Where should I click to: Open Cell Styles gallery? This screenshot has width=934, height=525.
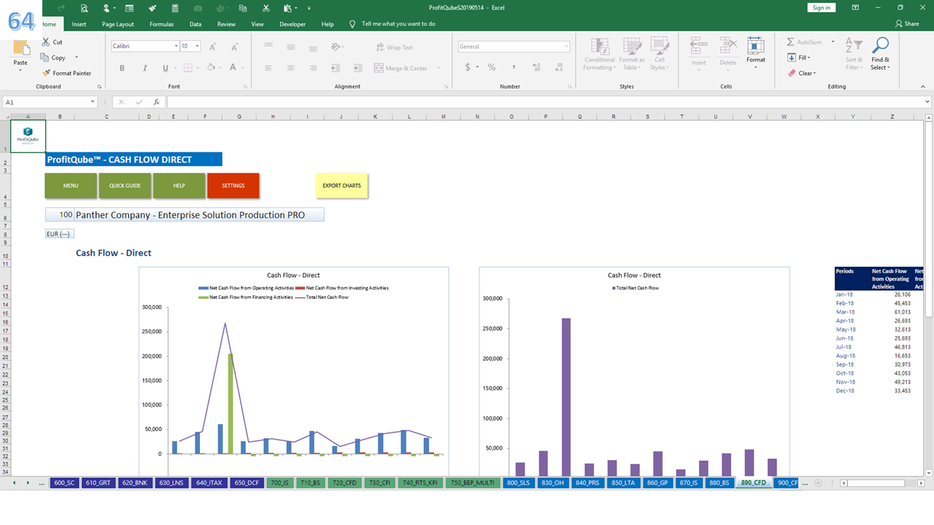pos(660,54)
